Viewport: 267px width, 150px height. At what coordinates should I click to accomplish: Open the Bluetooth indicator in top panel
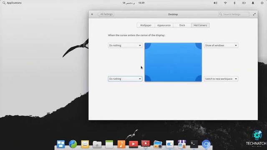coord(234,3)
